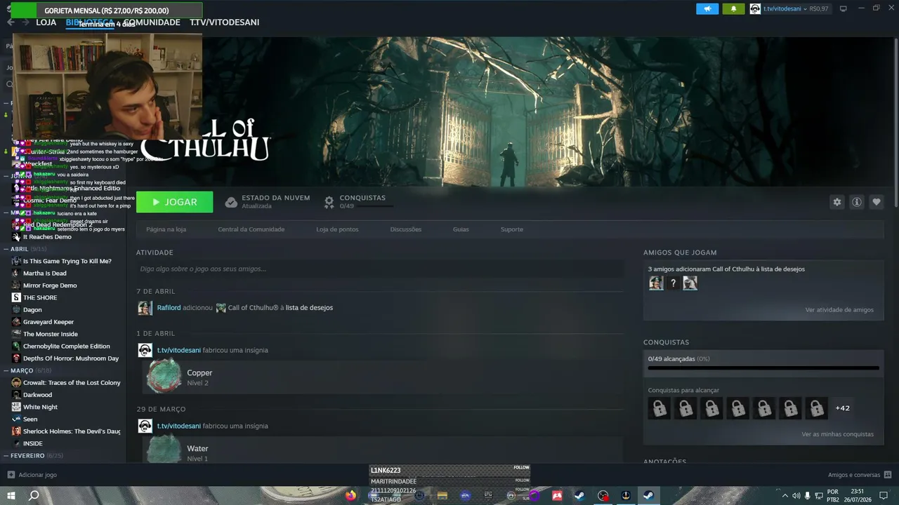Click THE SHORE game icon in library
The height and width of the screenshot is (505, 899).
tap(16, 297)
